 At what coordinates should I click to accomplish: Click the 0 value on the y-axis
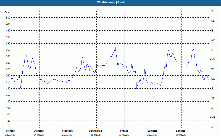9,121
